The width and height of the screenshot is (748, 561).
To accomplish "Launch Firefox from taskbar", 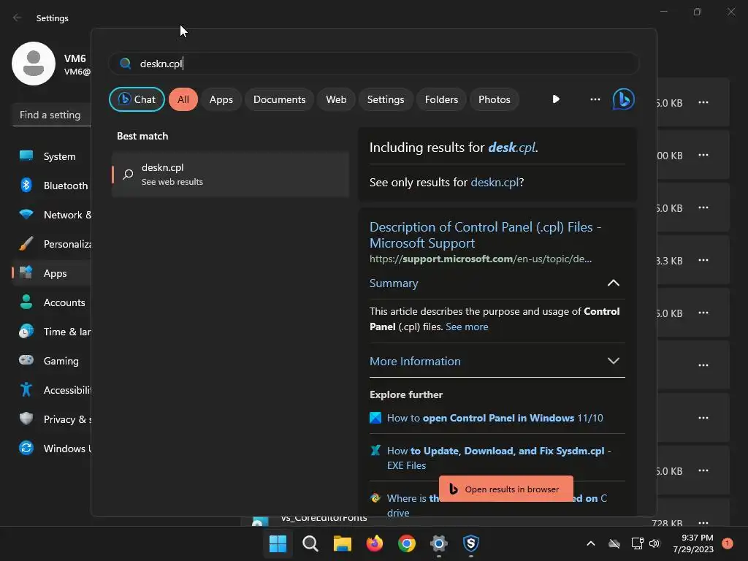I will click(x=375, y=543).
